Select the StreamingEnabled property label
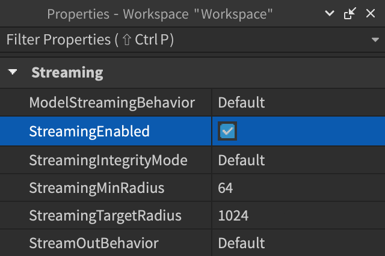Image resolution: width=385 pixels, height=256 pixels. pos(89,132)
